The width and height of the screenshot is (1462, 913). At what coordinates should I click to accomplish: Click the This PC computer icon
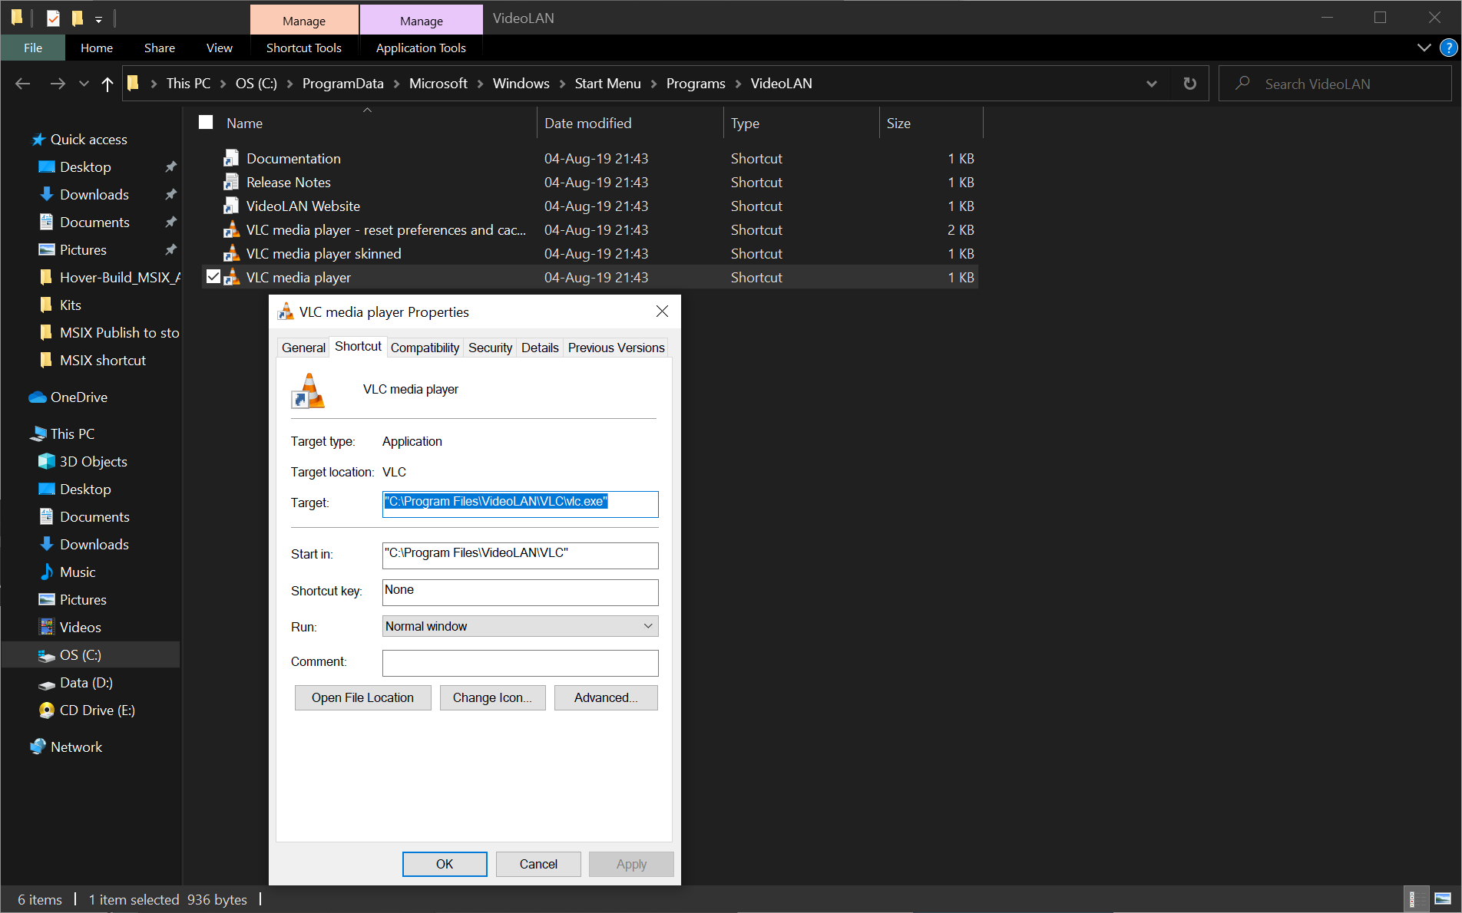tap(38, 434)
